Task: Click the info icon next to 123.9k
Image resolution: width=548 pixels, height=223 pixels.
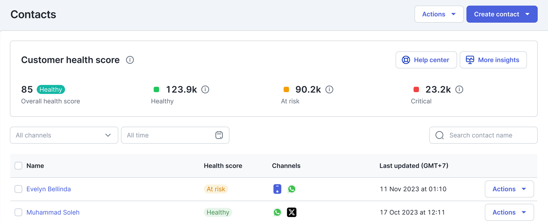Action: 205,90
